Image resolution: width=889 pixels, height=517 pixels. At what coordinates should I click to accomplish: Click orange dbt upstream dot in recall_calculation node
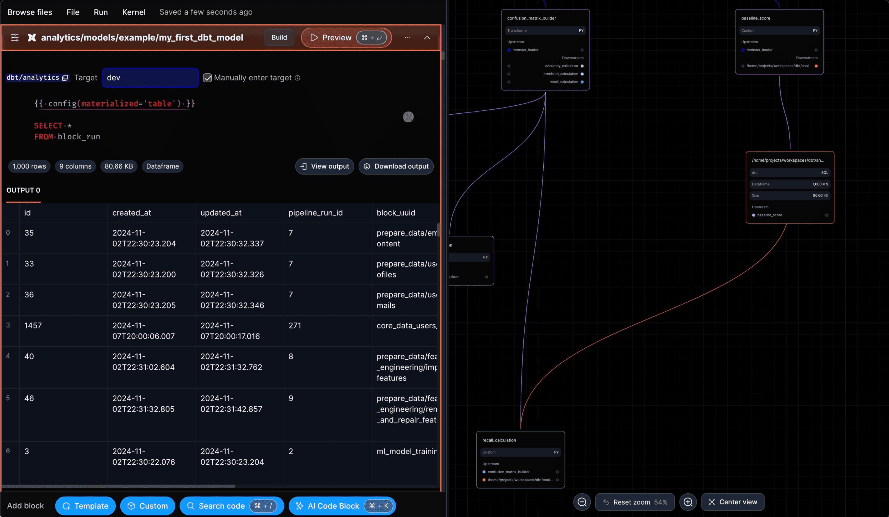(484, 480)
